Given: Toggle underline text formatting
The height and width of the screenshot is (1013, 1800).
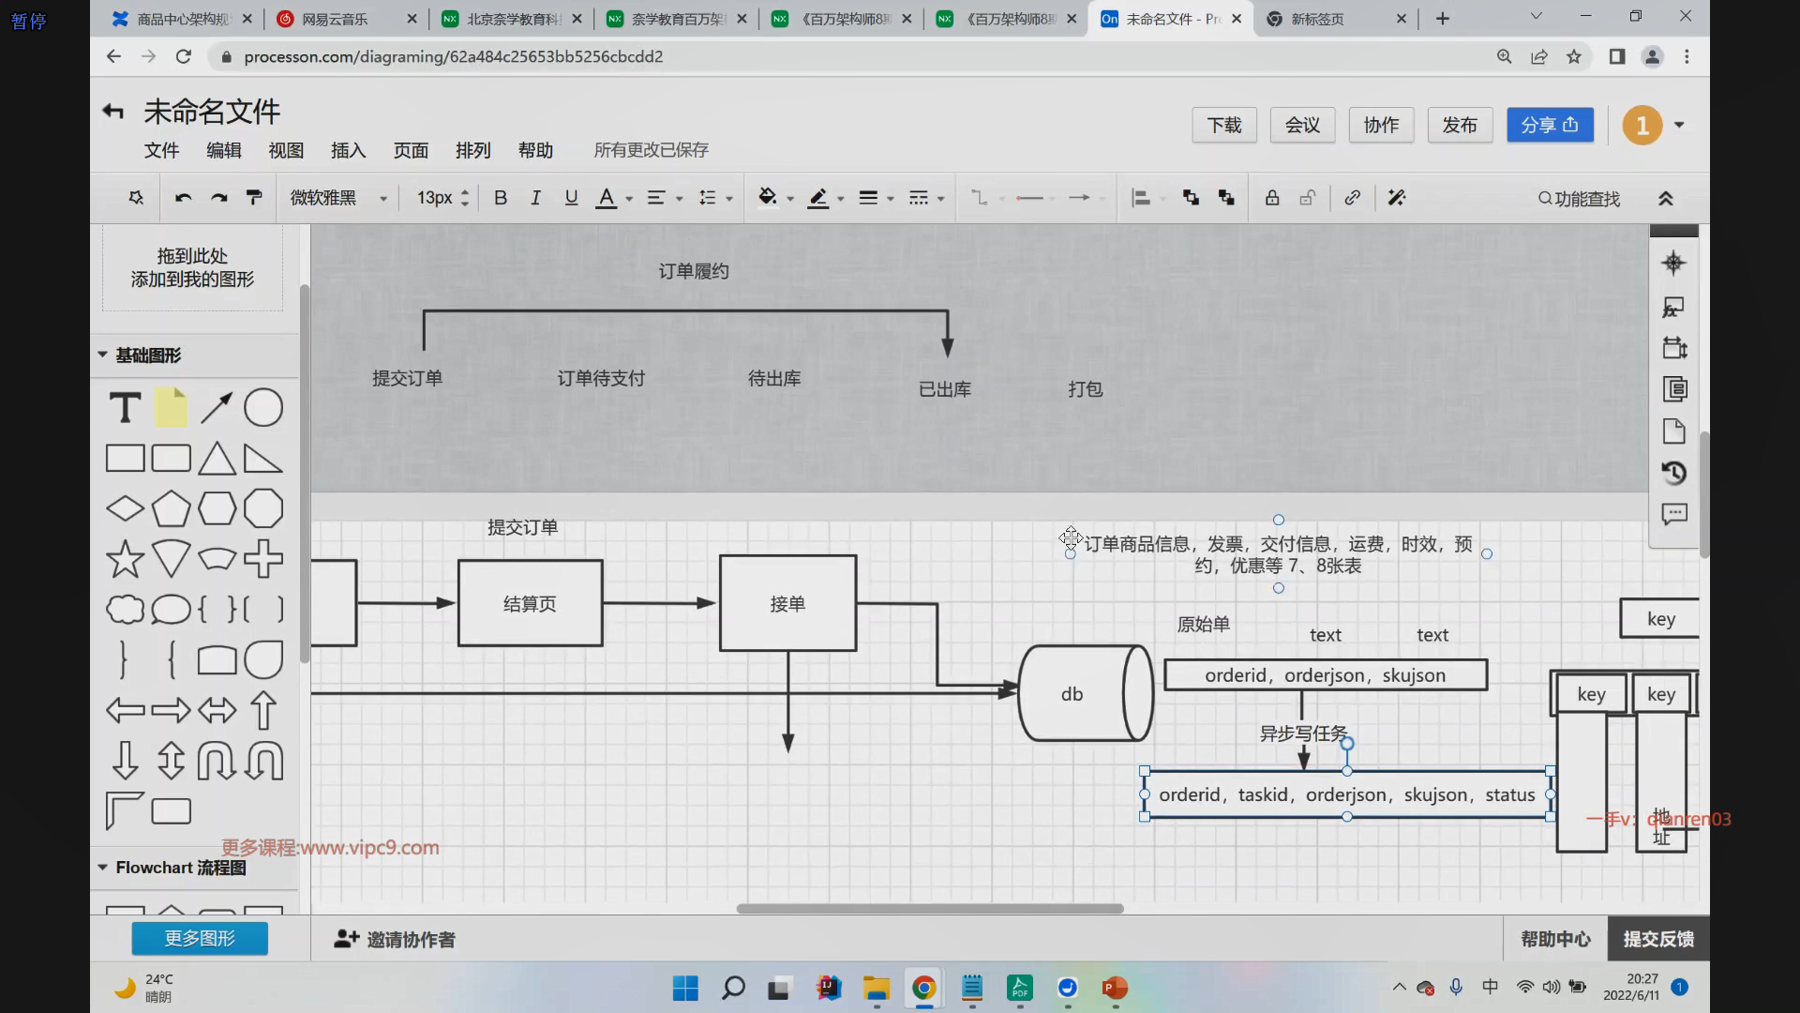Looking at the screenshot, I should click(x=571, y=198).
